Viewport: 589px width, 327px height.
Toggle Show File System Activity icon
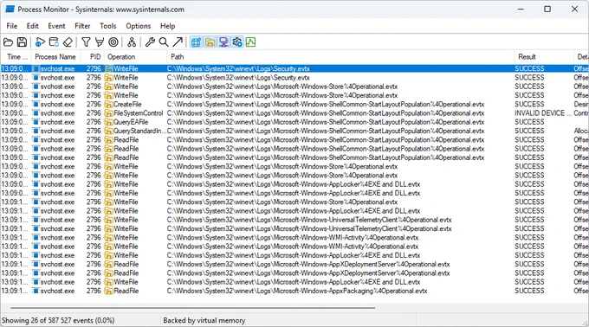click(x=210, y=42)
